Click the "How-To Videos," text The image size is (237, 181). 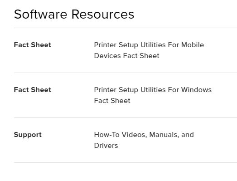(x=121, y=135)
